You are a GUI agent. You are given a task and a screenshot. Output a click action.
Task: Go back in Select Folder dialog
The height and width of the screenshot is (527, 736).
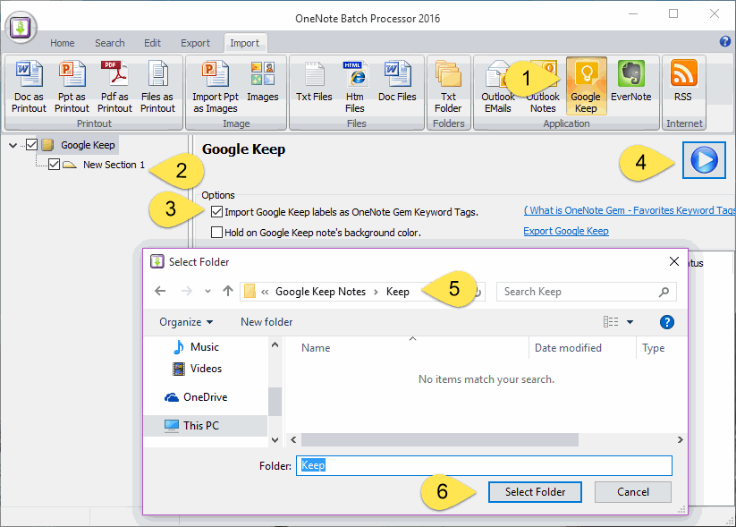point(160,291)
